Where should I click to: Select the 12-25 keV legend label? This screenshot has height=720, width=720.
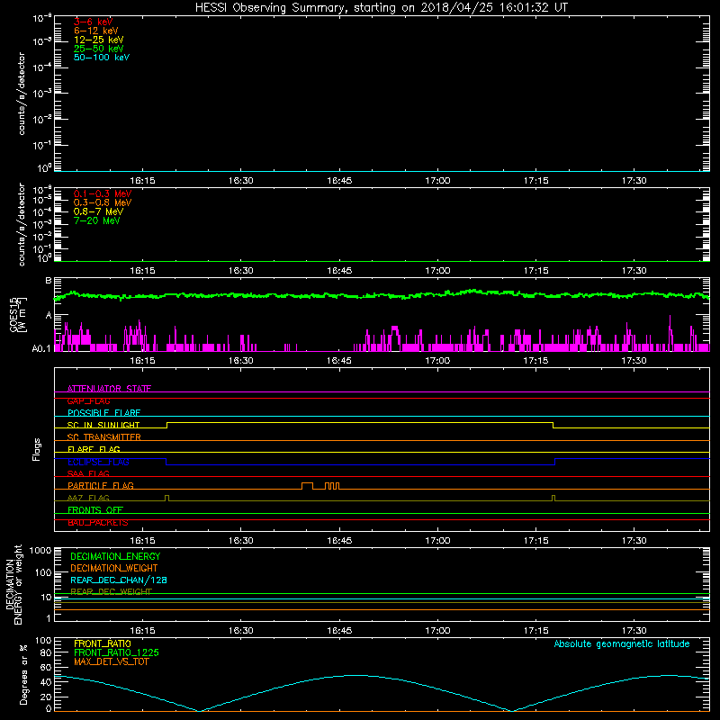click(99, 40)
